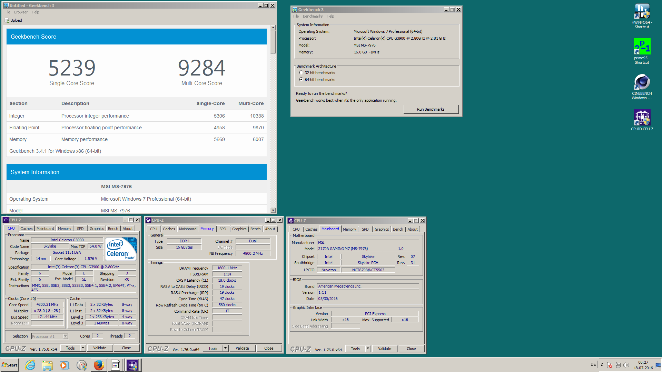
Task: Open the HWiNFO64 desktop shortcut
Action: pyautogui.click(x=642, y=16)
